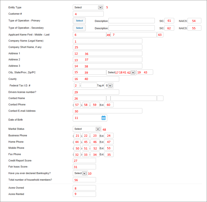The height and width of the screenshot is (202, 207).
Task: Open the Entity Type dropdown
Action: (88, 7)
